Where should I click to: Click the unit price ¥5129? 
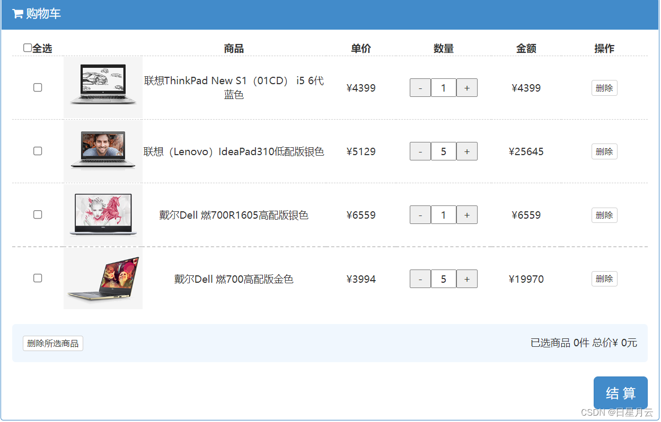coord(361,151)
